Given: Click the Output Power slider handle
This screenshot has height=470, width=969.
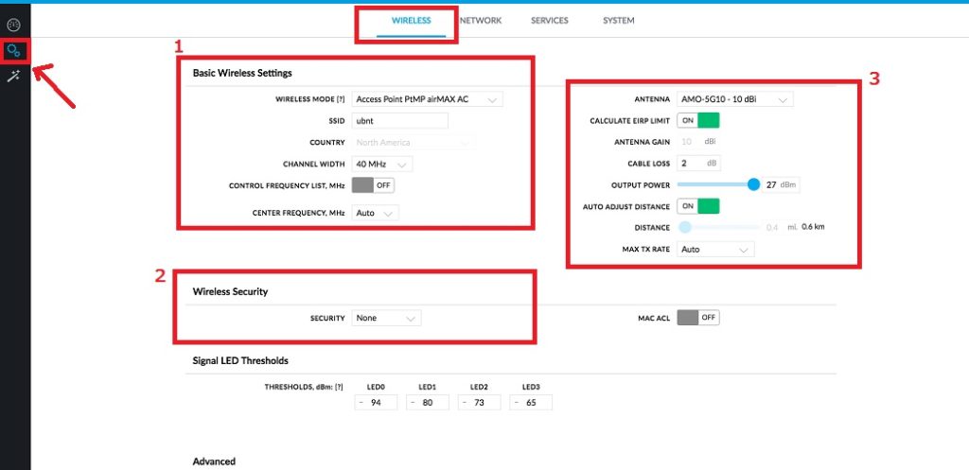Looking at the screenshot, I should [753, 184].
